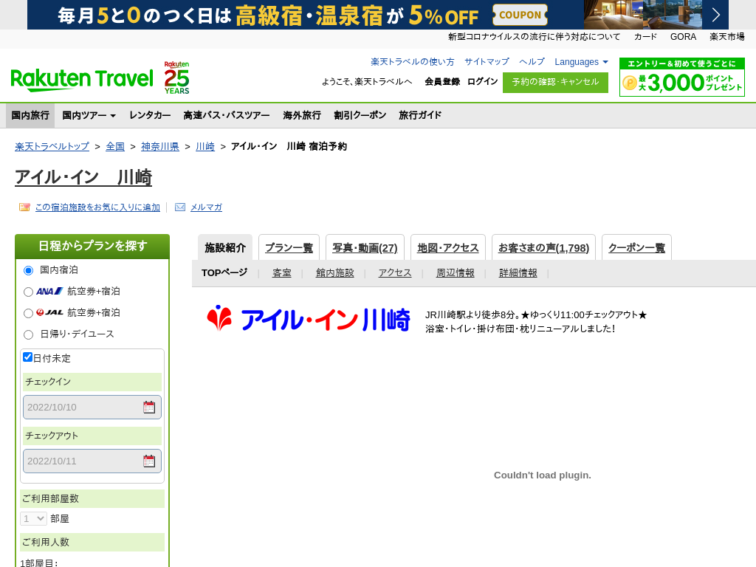Click the 3,000 point present banner
This screenshot has height=567, width=756.
[x=681, y=77]
